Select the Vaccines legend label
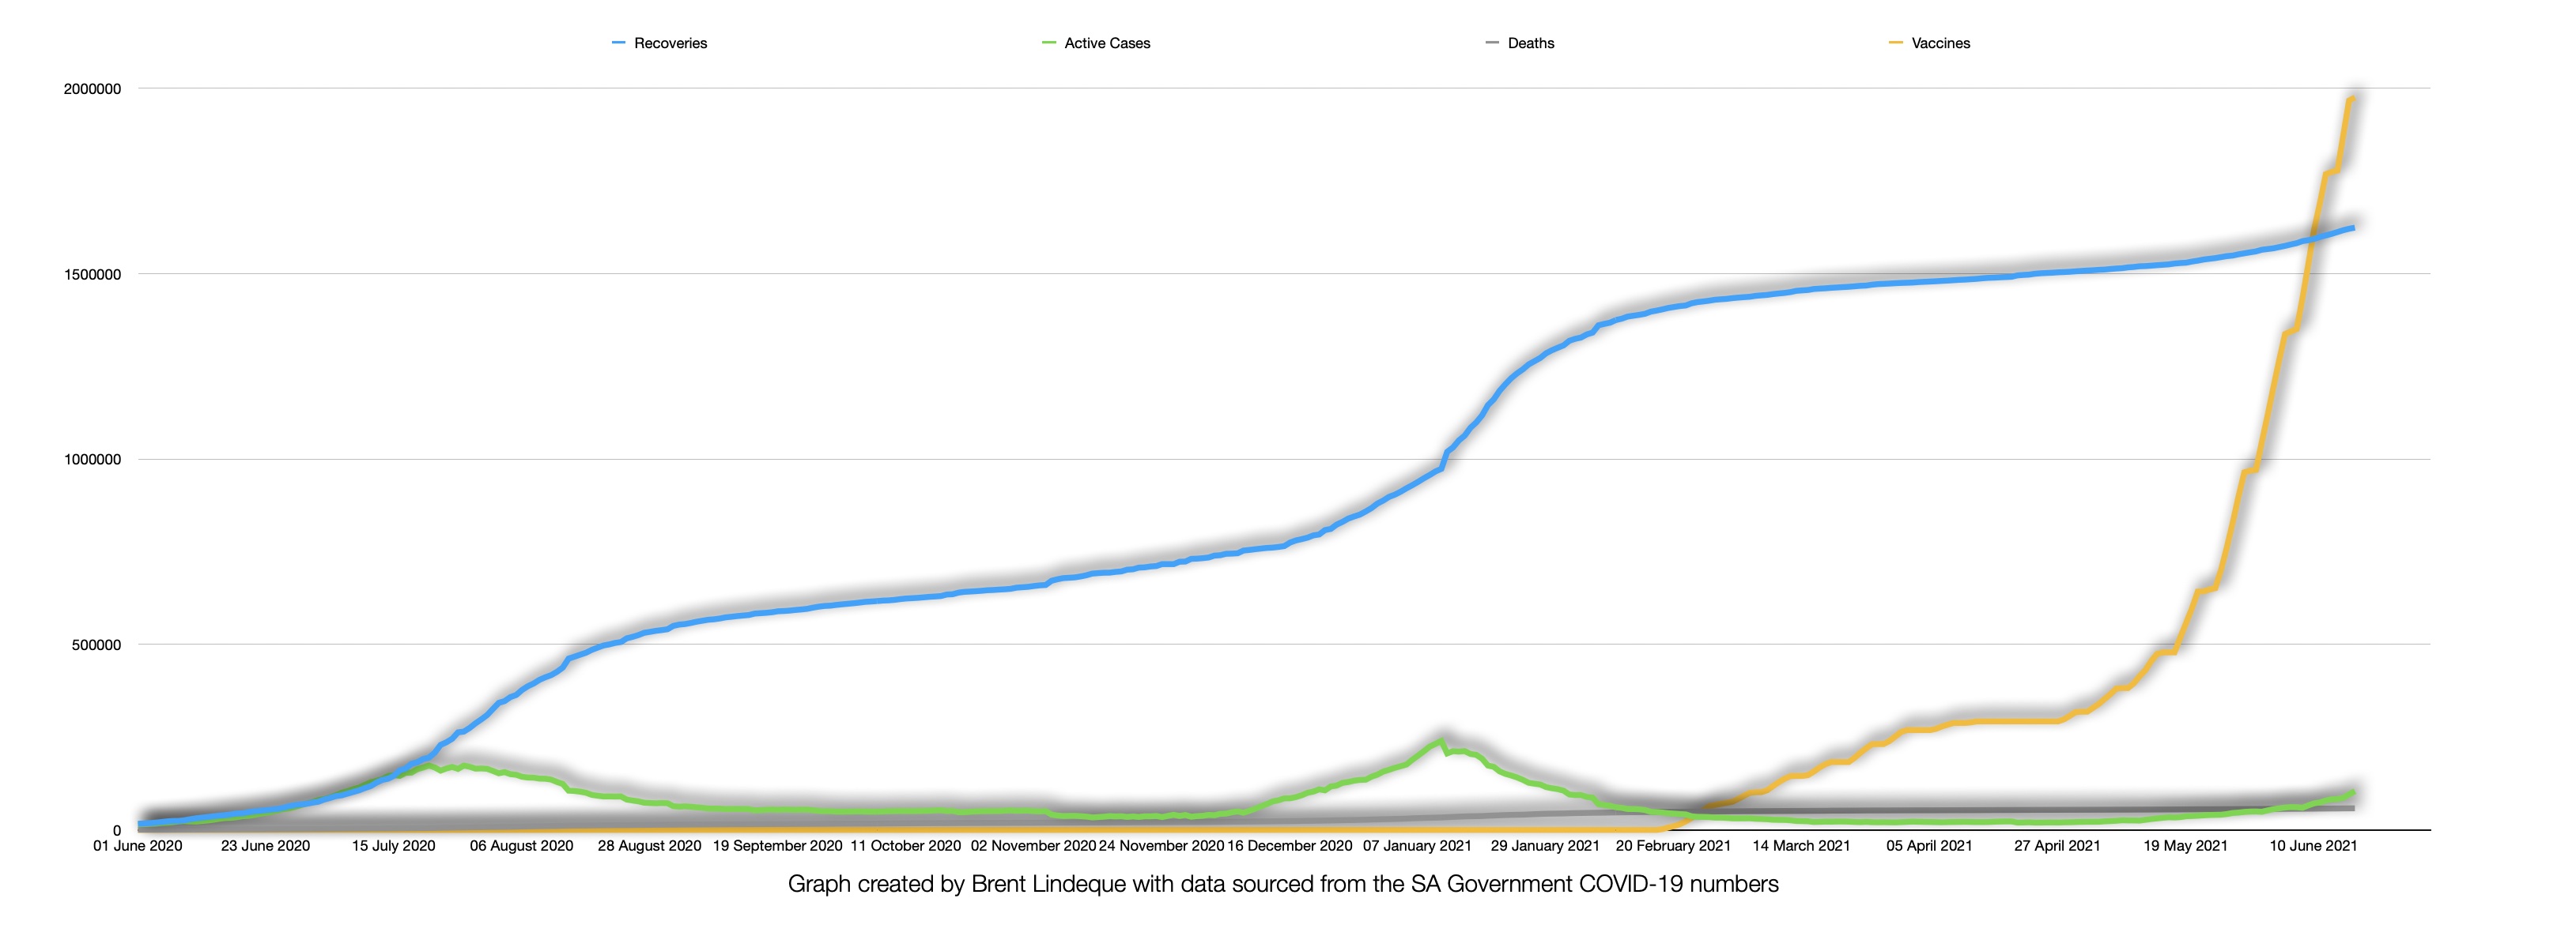The image size is (2576, 951). (x=1940, y=43)
